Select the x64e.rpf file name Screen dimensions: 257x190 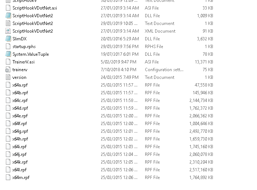20,116
